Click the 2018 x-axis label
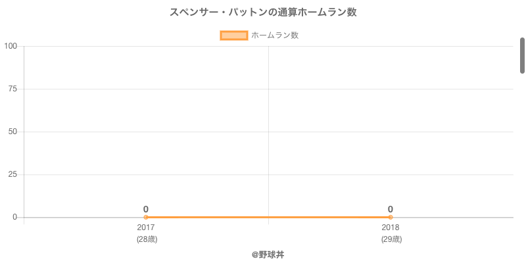Viewport: 526px width, 263px height. (391, 227)
